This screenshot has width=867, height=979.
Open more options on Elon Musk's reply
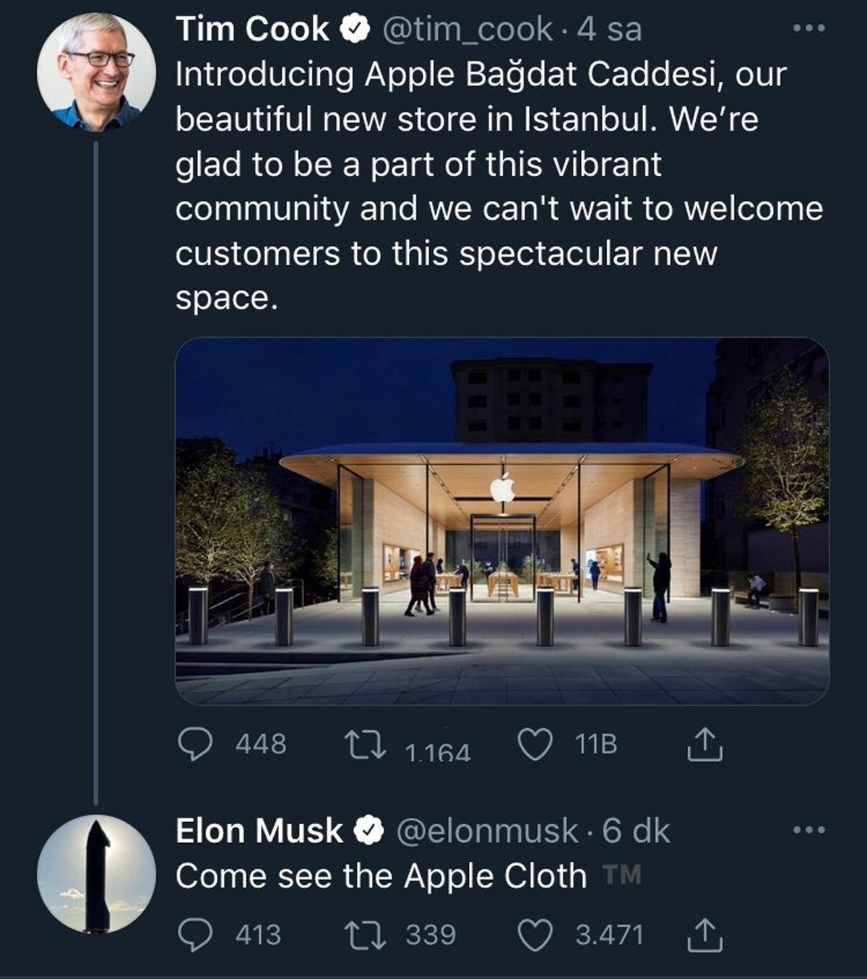808,830
